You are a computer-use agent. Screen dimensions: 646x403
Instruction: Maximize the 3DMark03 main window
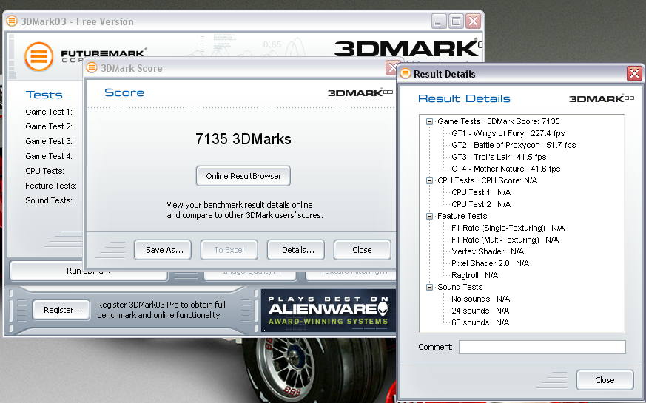point(456,21)
